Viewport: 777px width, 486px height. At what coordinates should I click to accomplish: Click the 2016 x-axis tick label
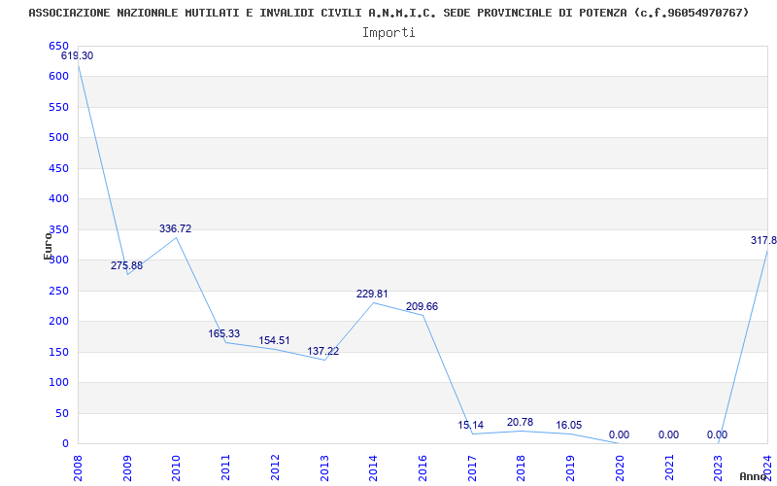point(422,469)
